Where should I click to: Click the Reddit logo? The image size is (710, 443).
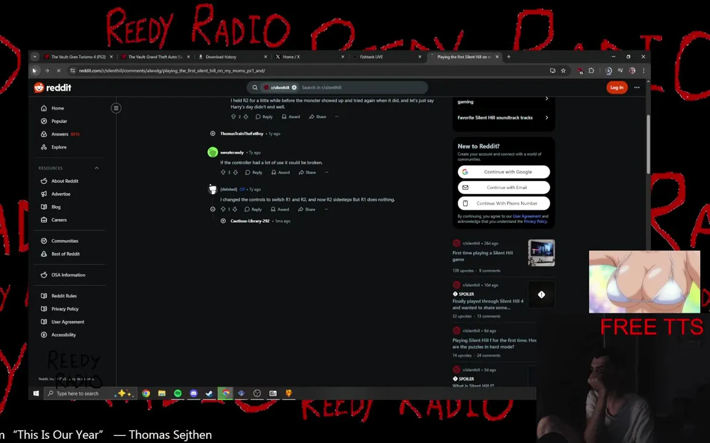pyautogui.click(x=52, y=87)
